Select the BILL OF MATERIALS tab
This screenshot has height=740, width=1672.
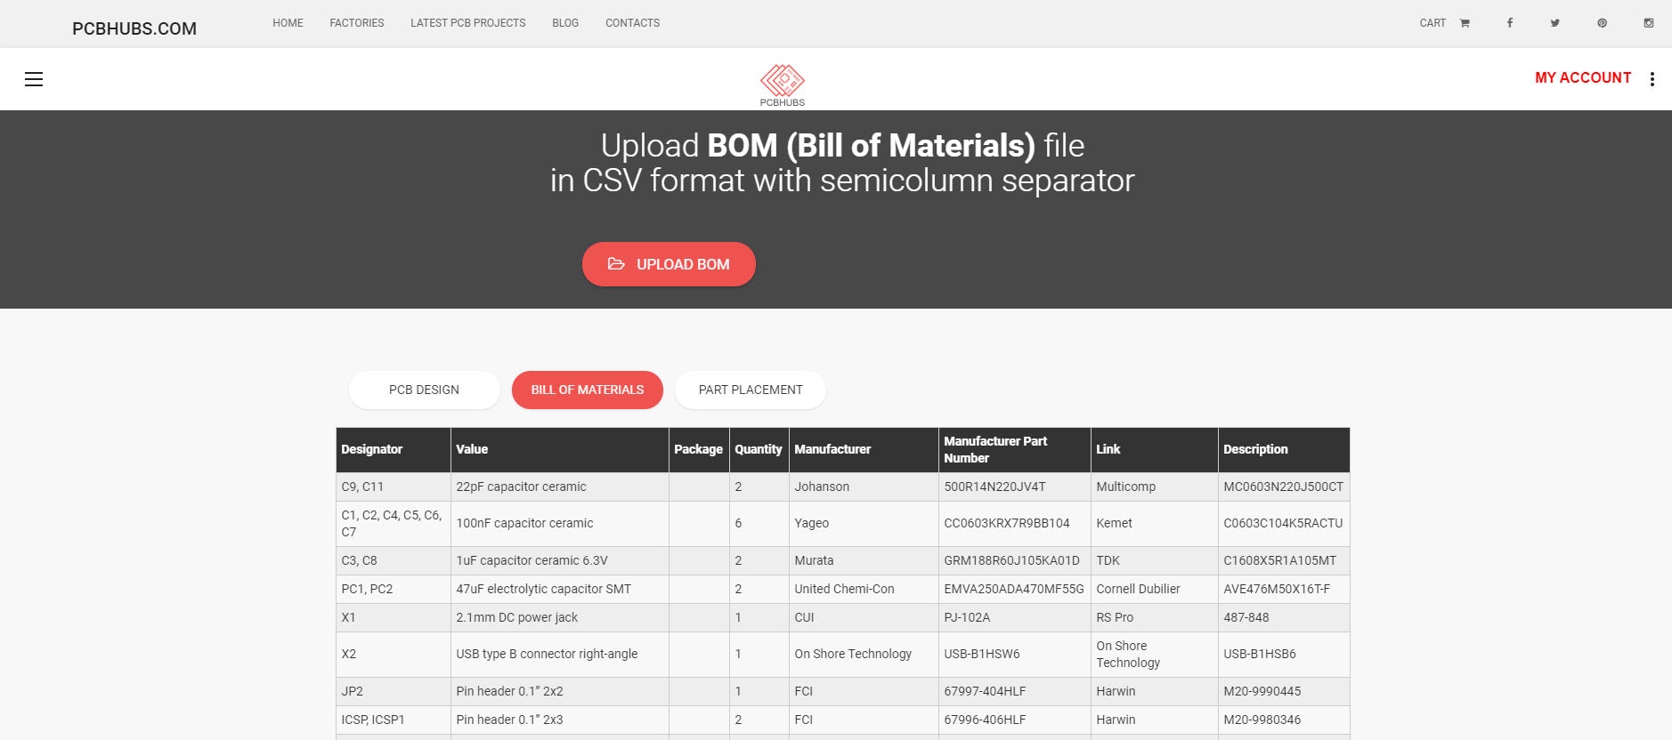click(588, 390)
